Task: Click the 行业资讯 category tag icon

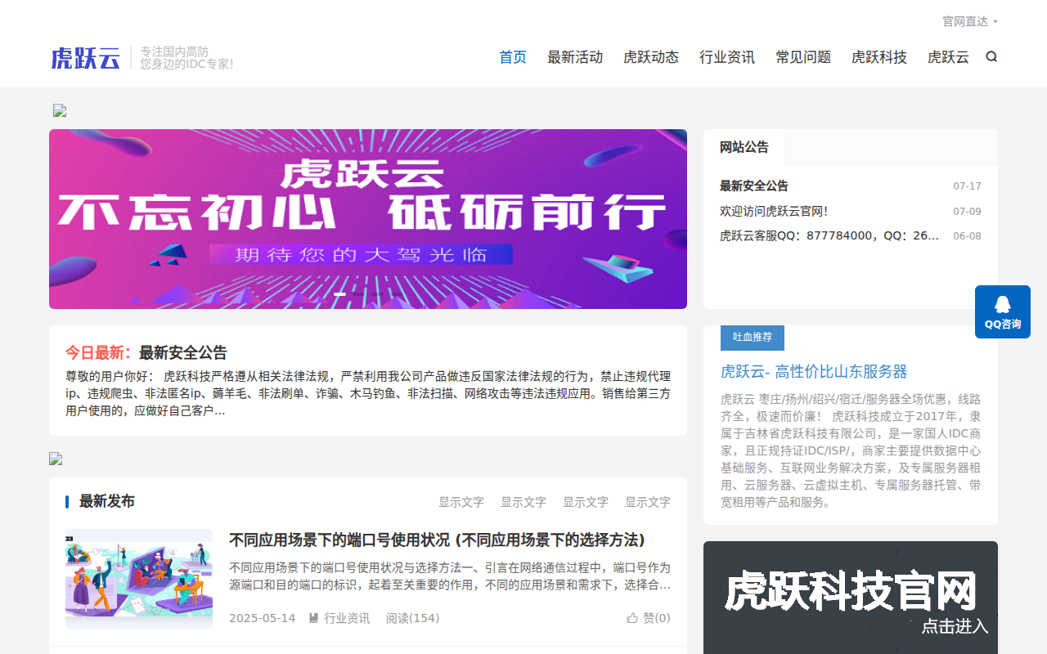Action: coord(313,618)
